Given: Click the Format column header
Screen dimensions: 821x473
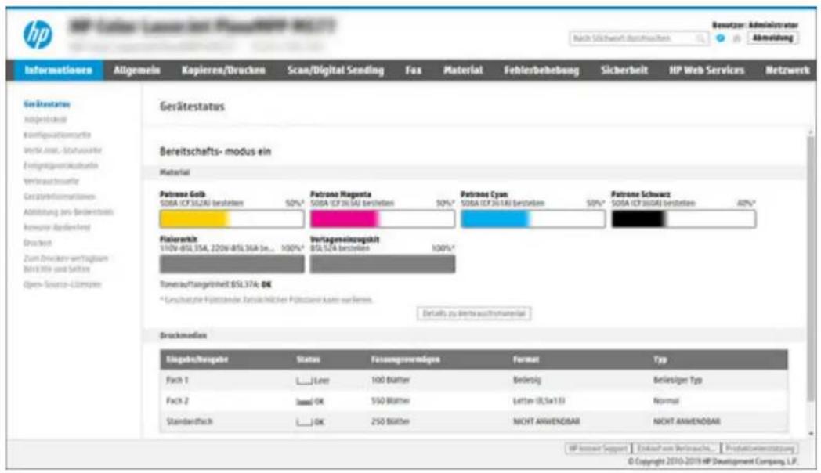Looking at the screenshot, I should pos(526,359).
